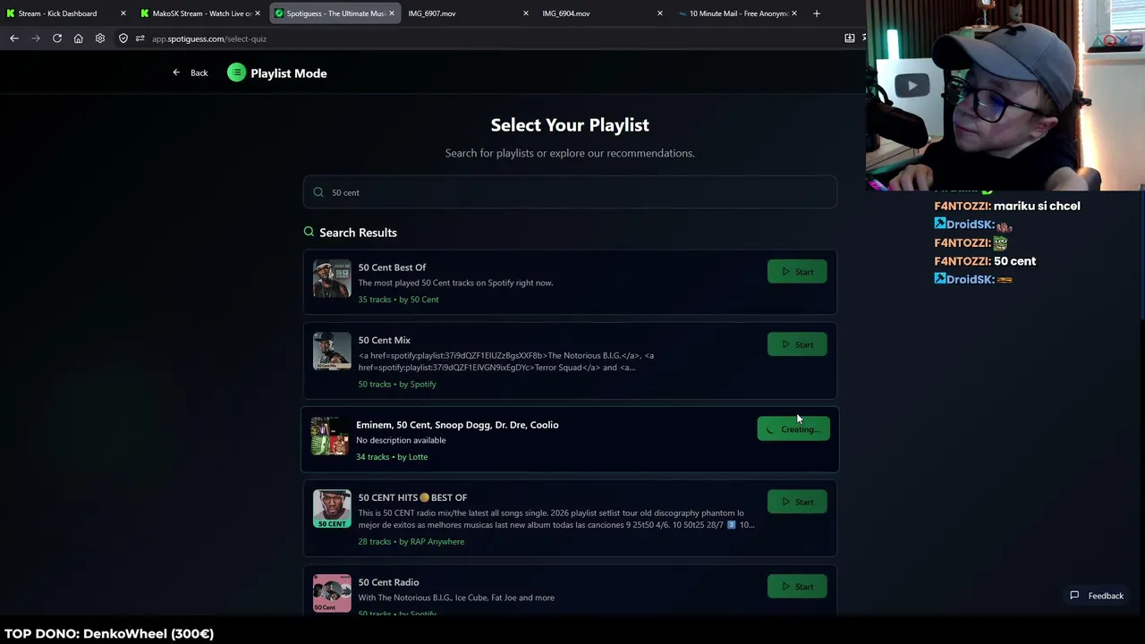
Task: Close the IMG_6904.mov tab
Action: pyautogui.click(x=660, y=13)
